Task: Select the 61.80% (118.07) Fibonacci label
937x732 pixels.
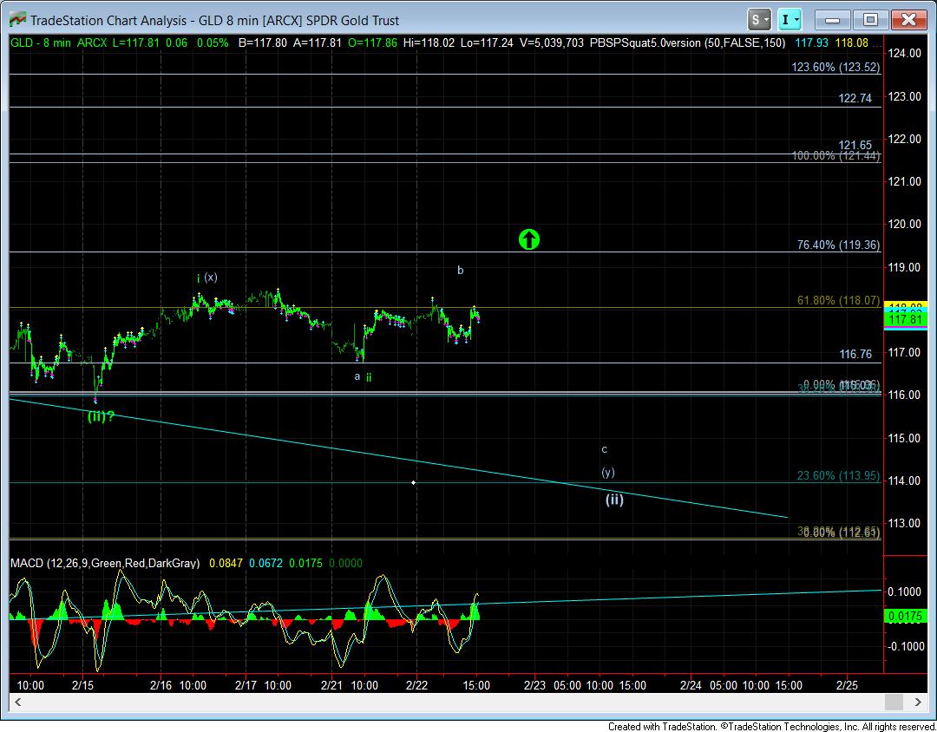Action: 838,300
